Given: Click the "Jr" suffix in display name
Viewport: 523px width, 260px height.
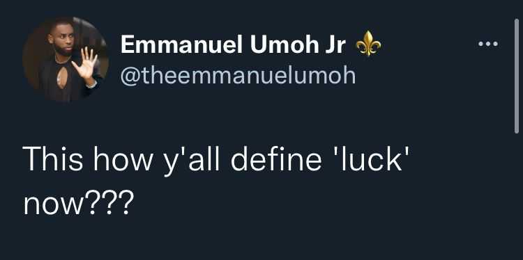Looking at the screenshot, I should (x=334, y=44).
